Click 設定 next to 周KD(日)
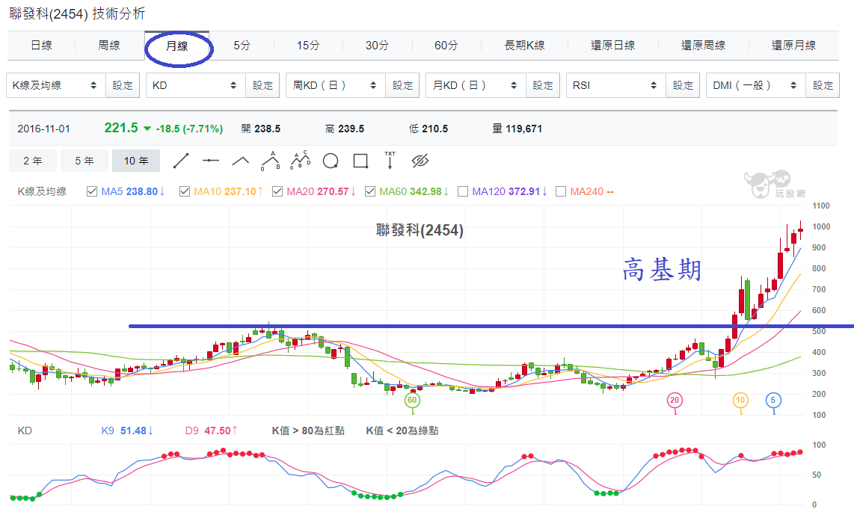The height and width of the screenshot is (509, 854). pos(402,85)
